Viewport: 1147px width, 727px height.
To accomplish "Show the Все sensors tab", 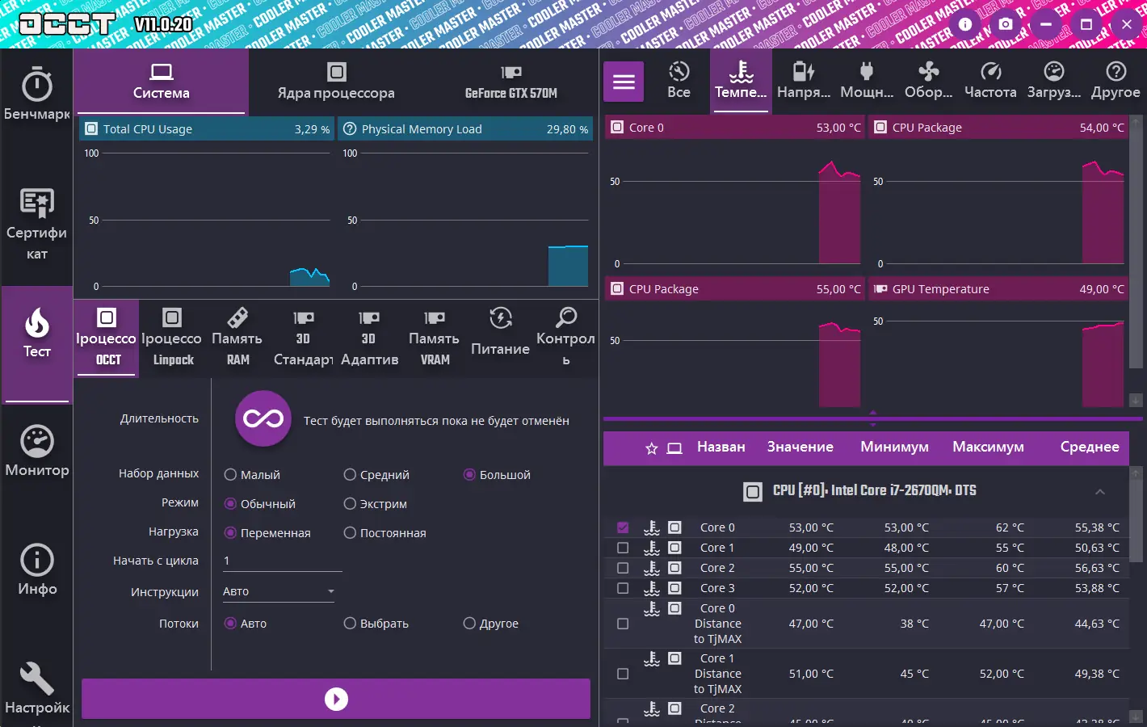I will point(679,81).
